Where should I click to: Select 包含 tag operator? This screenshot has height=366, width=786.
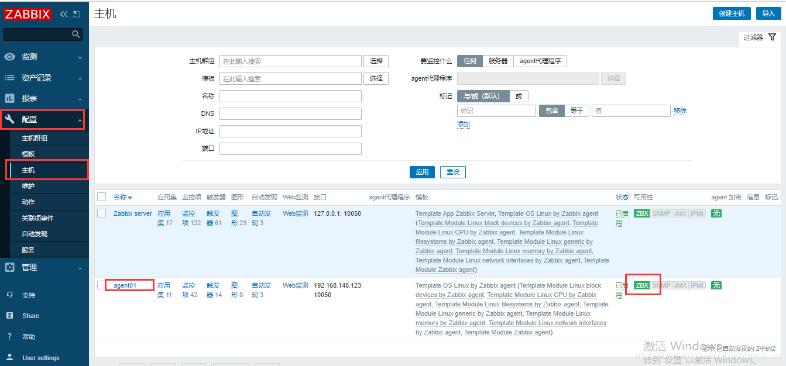coord(552,111)
